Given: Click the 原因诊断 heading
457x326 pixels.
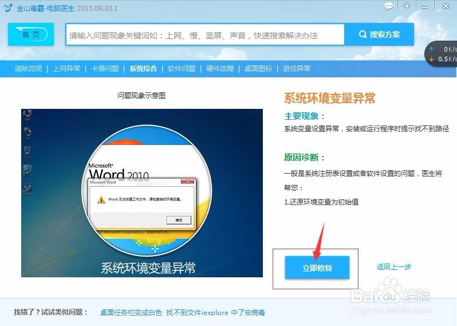Looking at the screenshot, I should coord(304,158).
